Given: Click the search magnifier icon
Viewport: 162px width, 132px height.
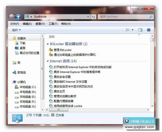Looking at the screenshot, I should 151,17.
